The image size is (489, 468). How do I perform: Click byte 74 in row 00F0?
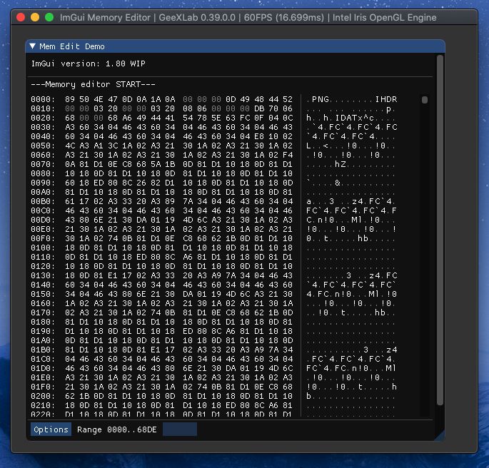tap(113, 238)
